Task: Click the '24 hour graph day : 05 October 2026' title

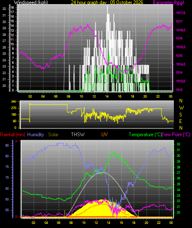Action: click(107, 2)
